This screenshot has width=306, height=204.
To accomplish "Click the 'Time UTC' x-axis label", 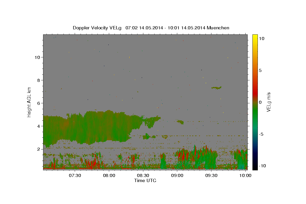I will pyautogui.click(x=145, y=181).
